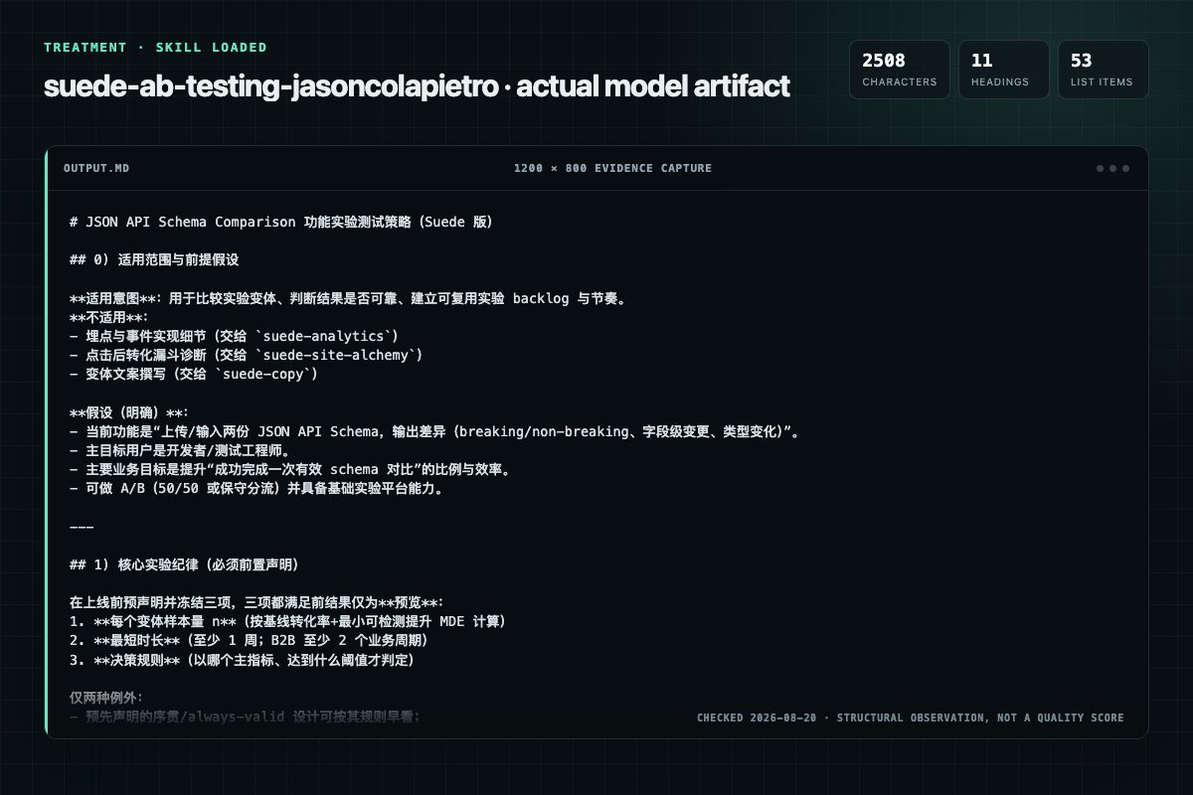Viewport: 1193px width, 795px height.
Task: Click the line starting '**适用意图**'
Action: pos(347,298)
